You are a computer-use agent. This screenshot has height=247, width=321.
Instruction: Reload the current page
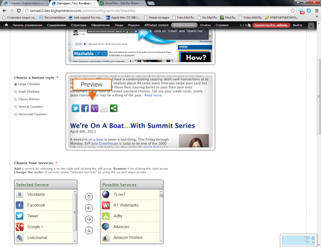point(19,11)
